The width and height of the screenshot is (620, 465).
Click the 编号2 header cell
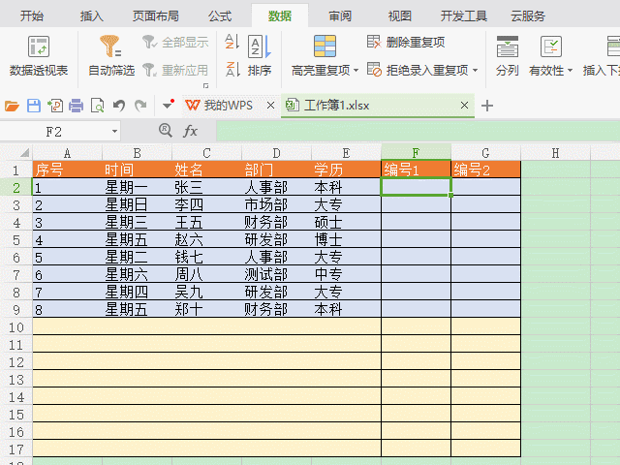coord(485,170)
